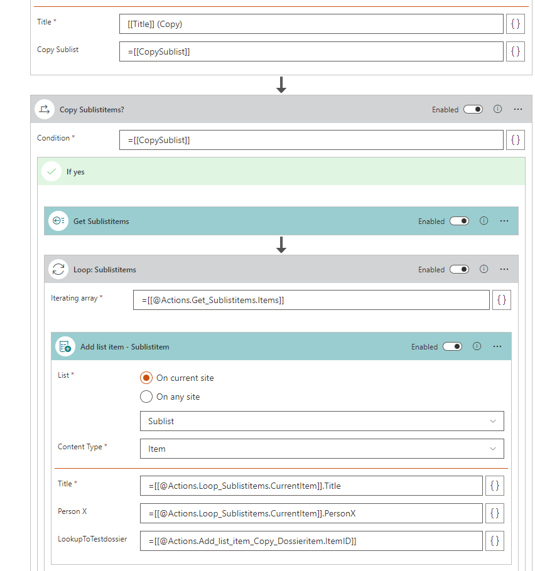Open the Content Type dropdown showing Item
The width and height of the screenshot is (535, 571).
[322, 449]
